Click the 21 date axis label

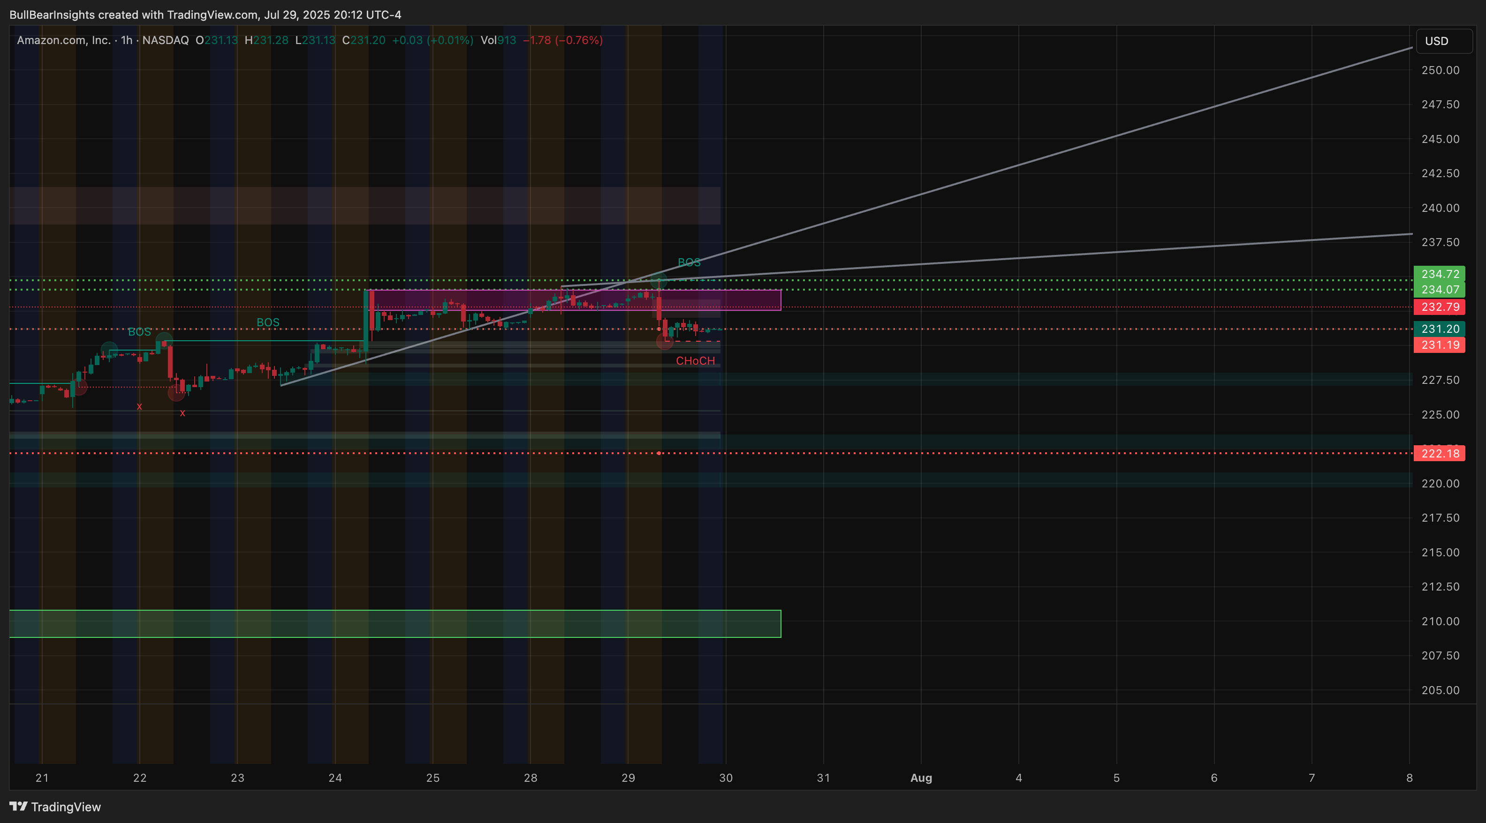42,778
